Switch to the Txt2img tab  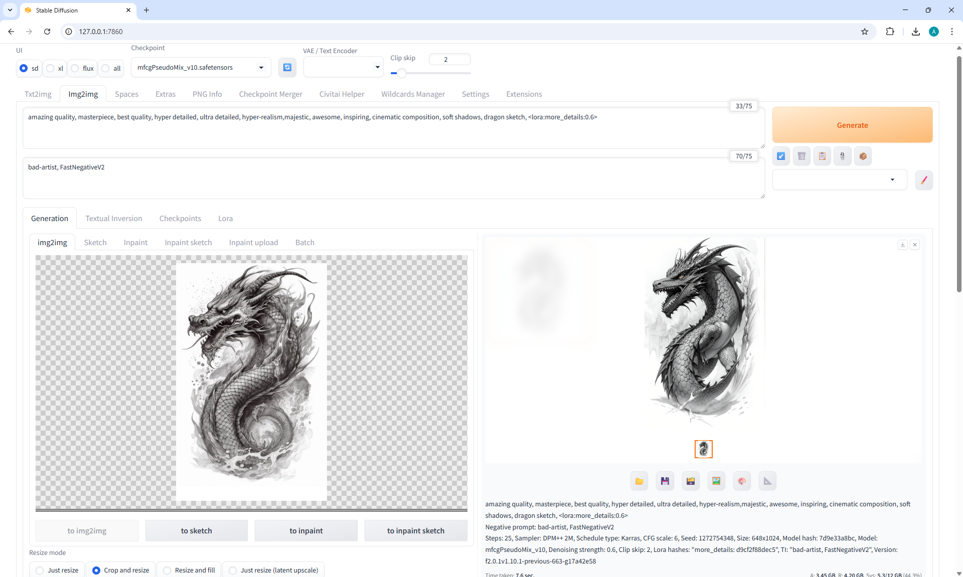[38, 94]
